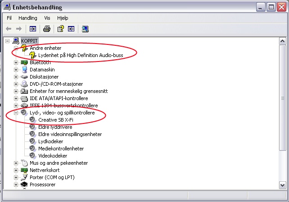
Task: Click the scrollbar down arrow
Action: 282,185
